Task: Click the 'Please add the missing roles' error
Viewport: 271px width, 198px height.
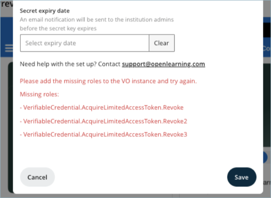Action: tap(108, 81)
